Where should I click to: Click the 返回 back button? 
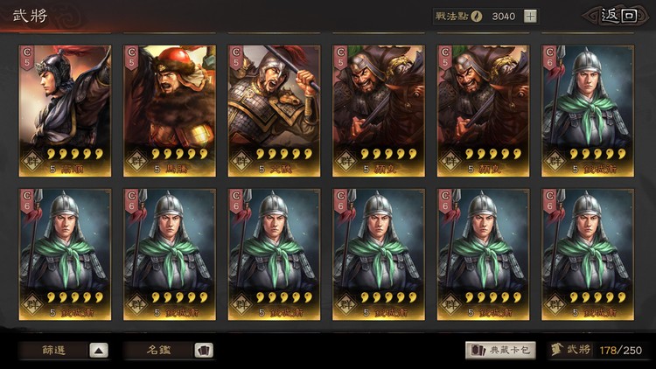[x=618, y=17]
